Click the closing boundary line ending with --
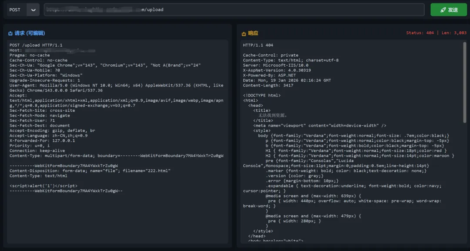The image size is (470, 251). (66, 191)
